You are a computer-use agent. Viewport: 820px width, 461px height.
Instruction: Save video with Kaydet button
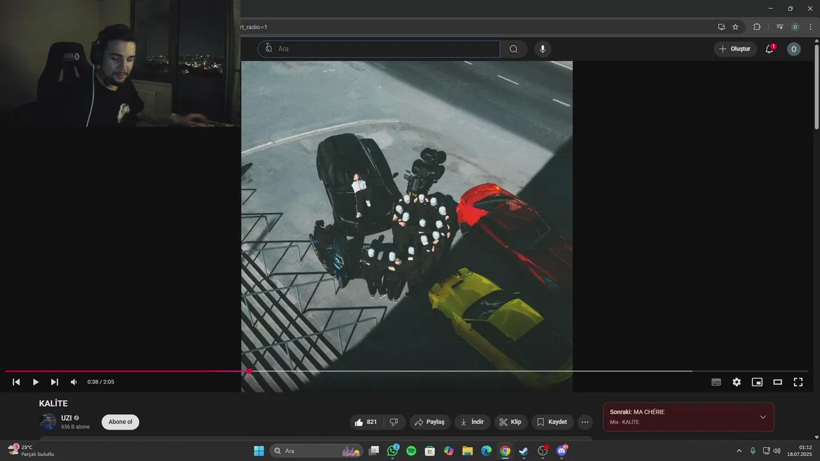(552, 422)
